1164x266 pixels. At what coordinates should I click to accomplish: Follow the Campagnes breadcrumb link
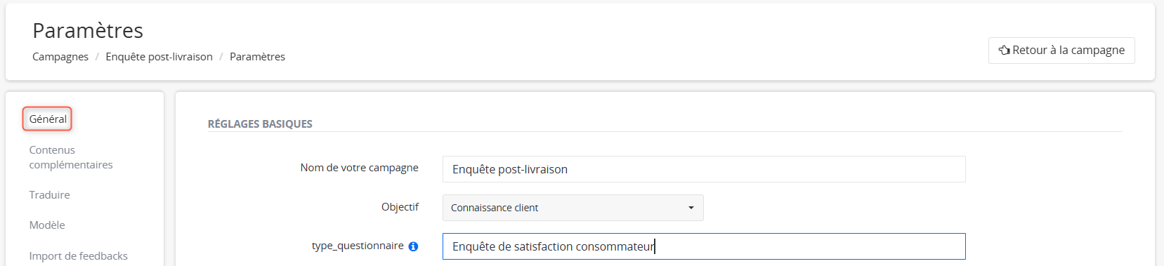click(60, 57)
